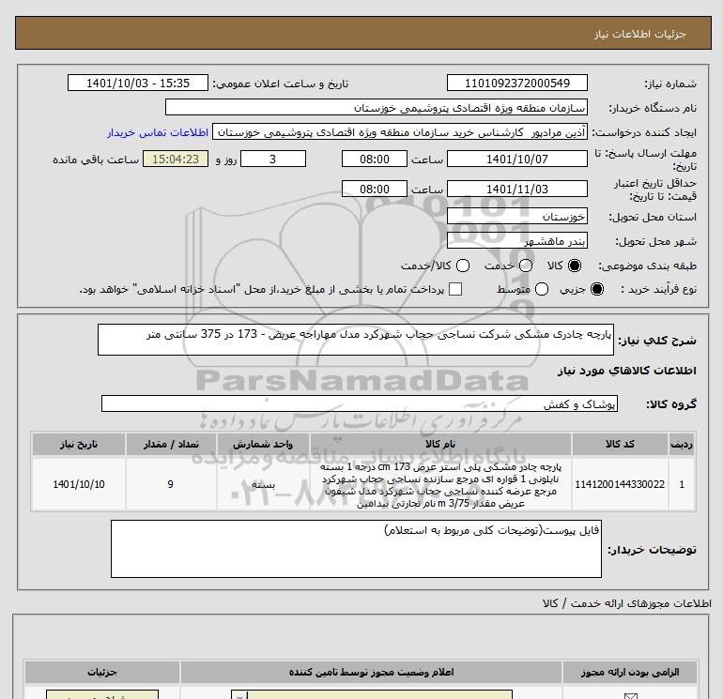Select the خدمت category radio button
Screen dimensions: 723x699
[526, 266]
